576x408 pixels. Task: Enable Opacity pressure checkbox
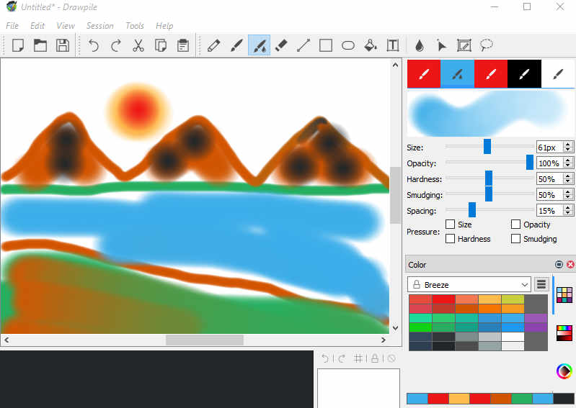pos(515,224)
